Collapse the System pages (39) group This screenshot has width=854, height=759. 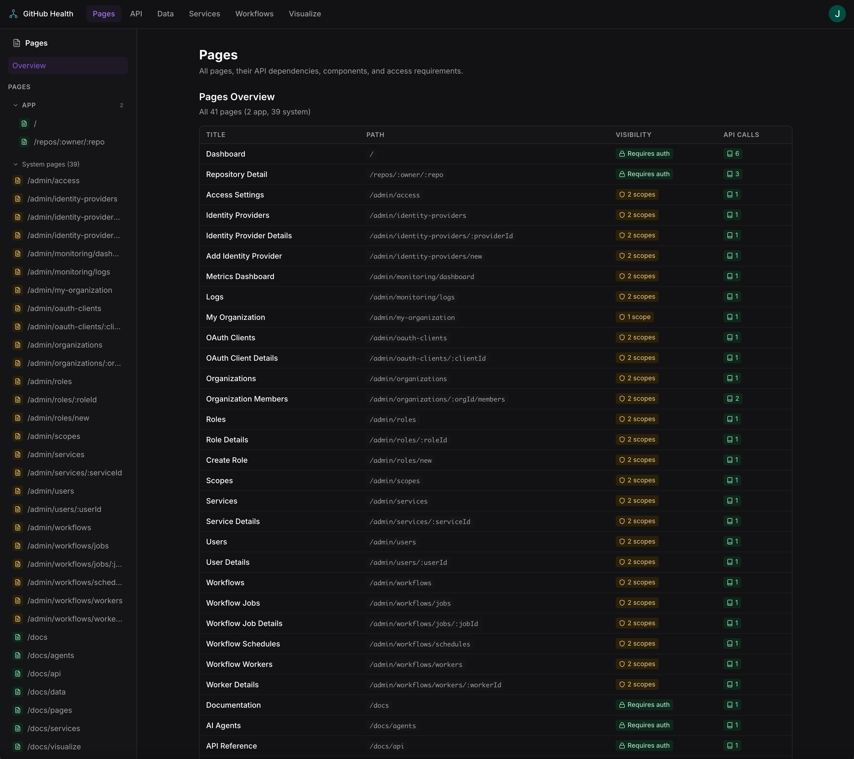click(x=16, y=164)
